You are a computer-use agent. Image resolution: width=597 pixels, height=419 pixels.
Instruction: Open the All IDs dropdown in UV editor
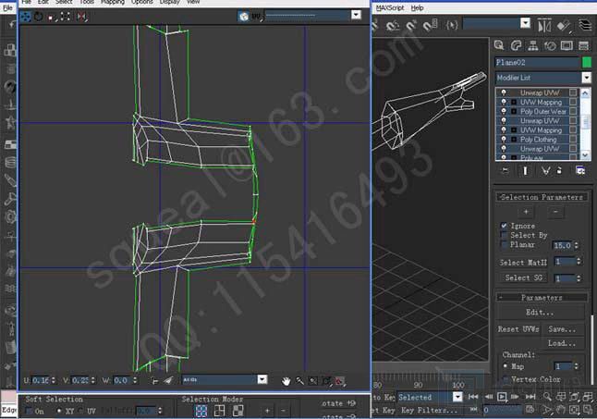coord(262,379)
